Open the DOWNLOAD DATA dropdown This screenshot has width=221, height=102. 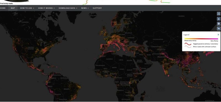(68, 8)
